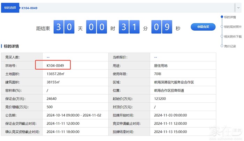244x141 pixels.
Task: Click the 用途 value 居住用地
Action: (x=161, y=65)
